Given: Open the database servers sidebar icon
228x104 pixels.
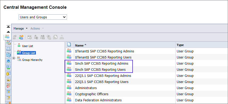Looking at the screenshot, I should pos(9,55).
